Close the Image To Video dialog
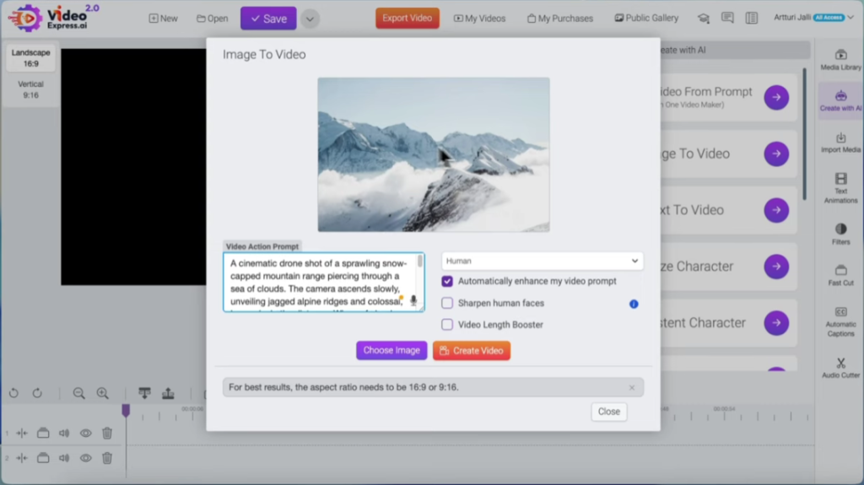The width and height of the screenshot is (864, 485). 609,412
